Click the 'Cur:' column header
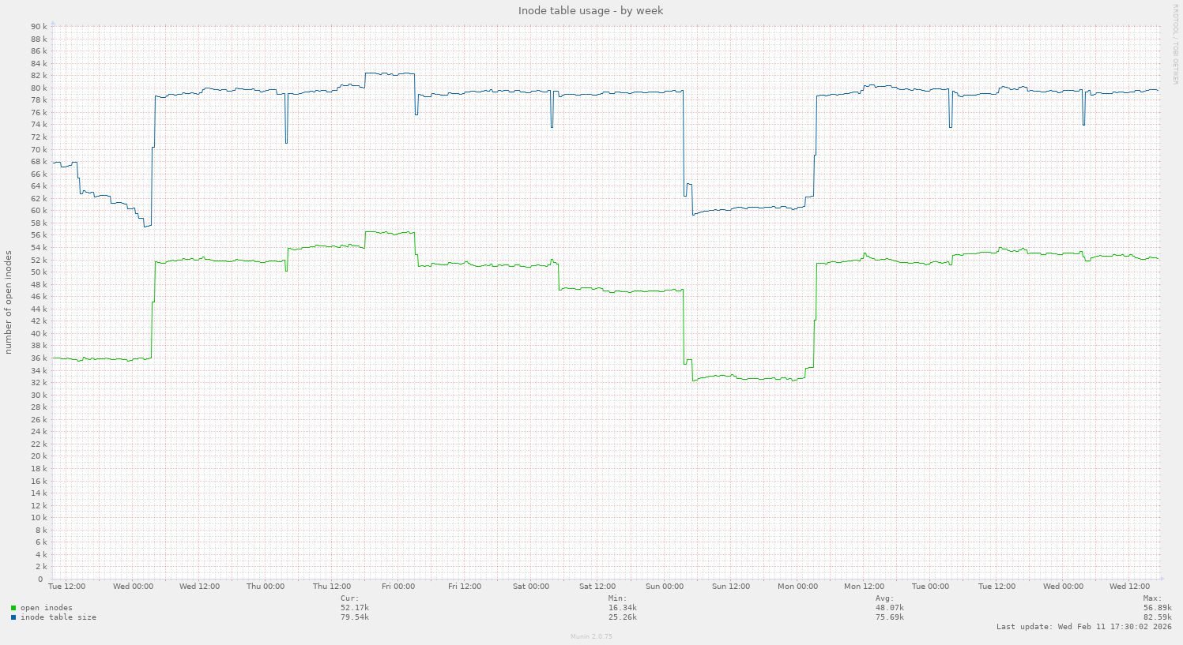This screenshot has width=1183, height=645. coord(349,598)
